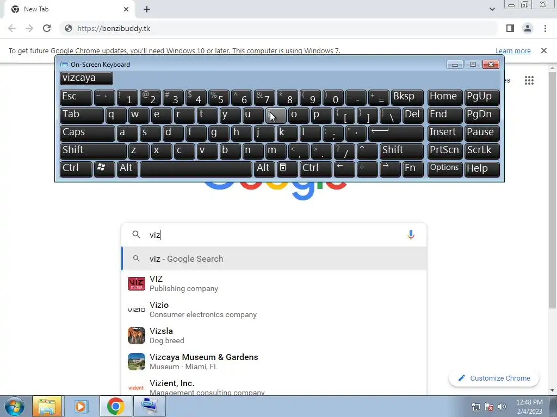Click in the Google search box

pyautogui.click(x=274, y=235)
